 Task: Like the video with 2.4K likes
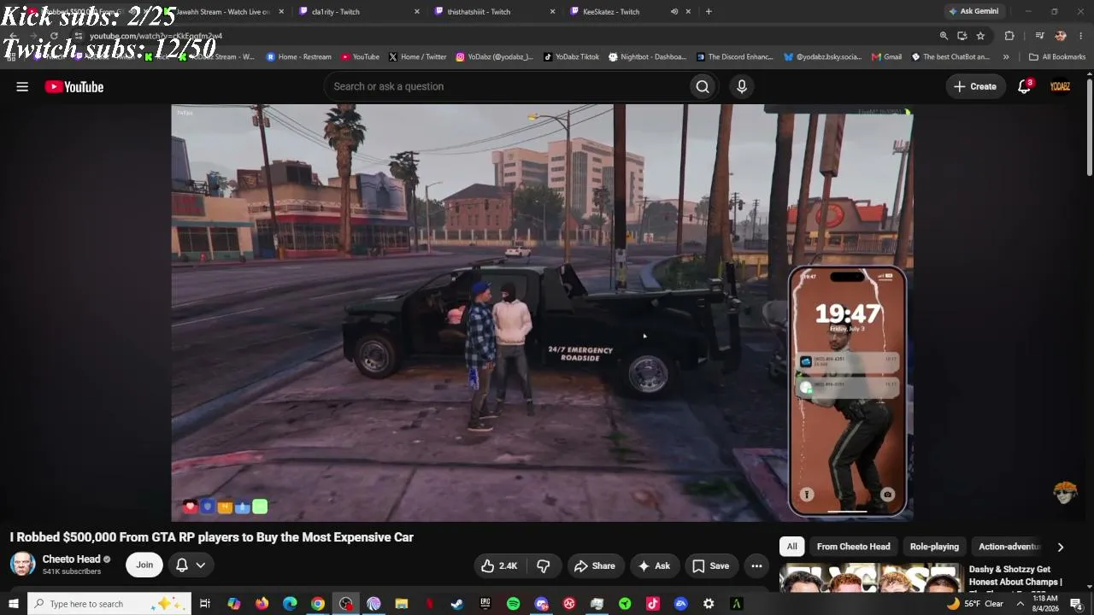tap(500, 565)
